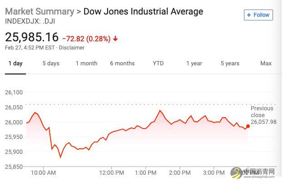Switch to the YTD tab
Screen dimensions: 283x187
(x=158, y=64)
